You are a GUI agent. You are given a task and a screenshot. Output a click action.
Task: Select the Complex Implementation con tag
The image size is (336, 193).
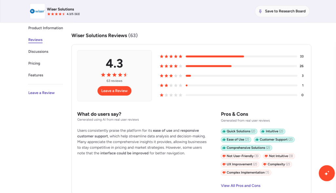tap(246, 172)
